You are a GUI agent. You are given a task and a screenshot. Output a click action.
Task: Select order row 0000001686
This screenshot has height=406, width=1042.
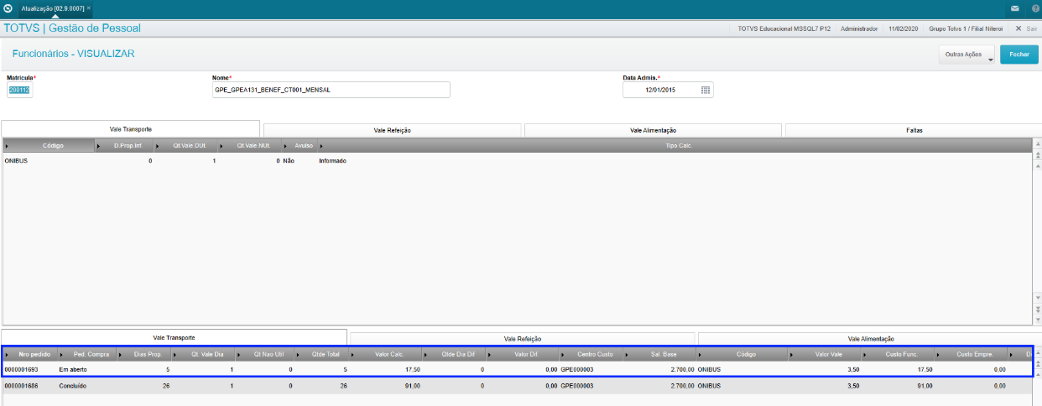516,386
